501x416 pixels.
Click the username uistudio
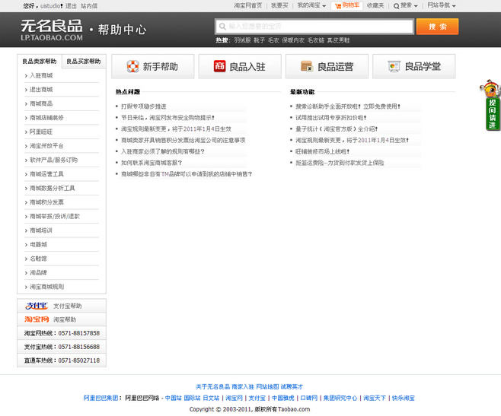pyautogui.click(x=50, y=6)
